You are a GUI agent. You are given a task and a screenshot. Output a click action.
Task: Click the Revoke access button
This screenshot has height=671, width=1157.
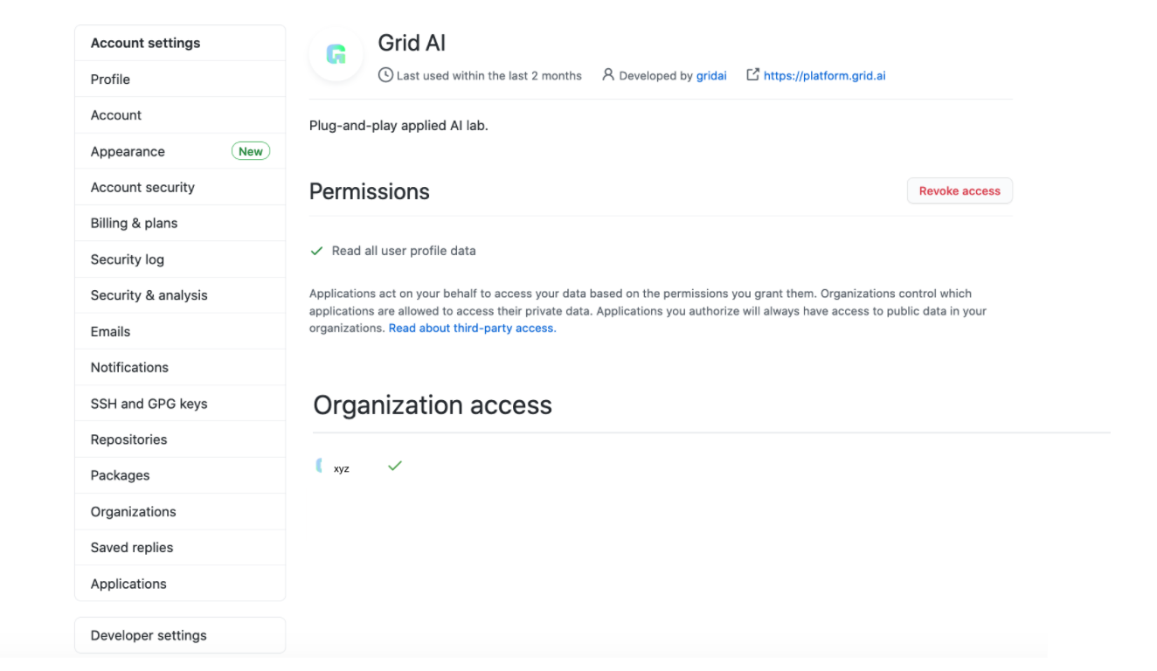click(x=960, y=190)
